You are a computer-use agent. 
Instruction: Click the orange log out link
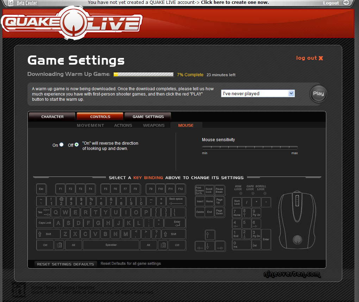[x=309, y=58]
